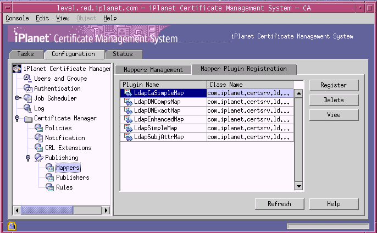Switch to the Tasks tab

[26, 54]
